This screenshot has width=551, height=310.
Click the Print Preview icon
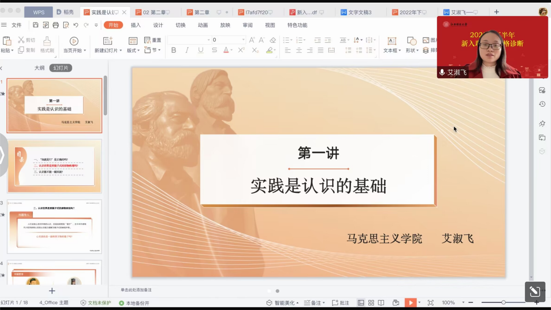(66, 25)
